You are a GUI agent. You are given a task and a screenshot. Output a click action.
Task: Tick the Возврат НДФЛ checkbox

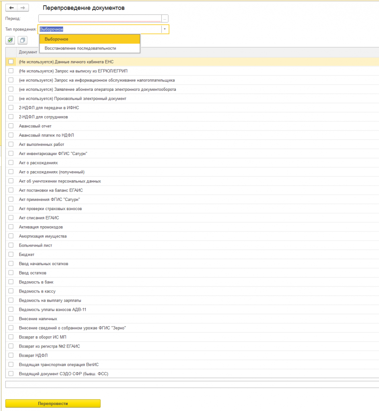click(x=11, y=355)
